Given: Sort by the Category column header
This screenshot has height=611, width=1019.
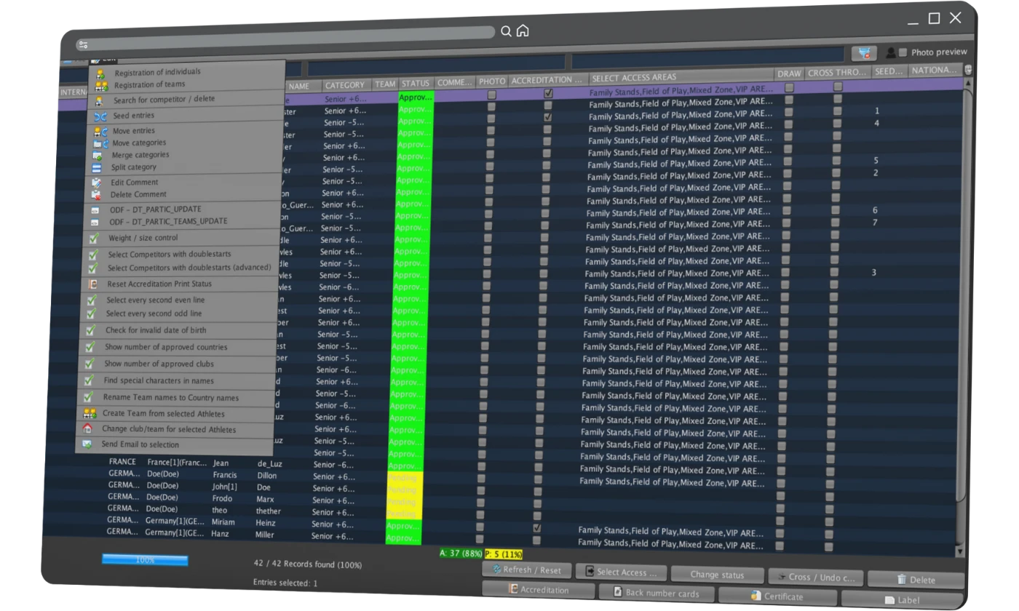Looking at the screenshot, I should 345,85.
